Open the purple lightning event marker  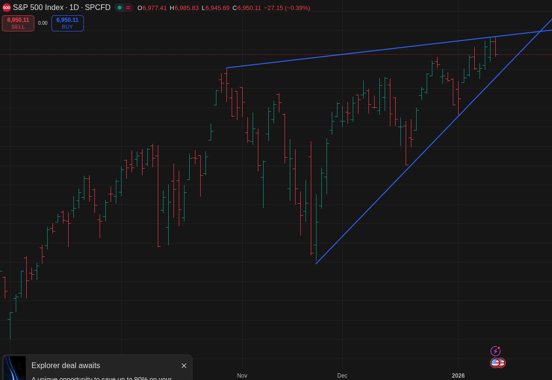(495, 351)
